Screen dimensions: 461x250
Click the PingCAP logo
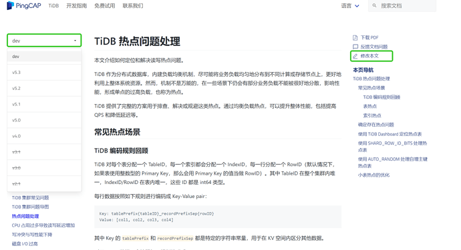(24, 5)
